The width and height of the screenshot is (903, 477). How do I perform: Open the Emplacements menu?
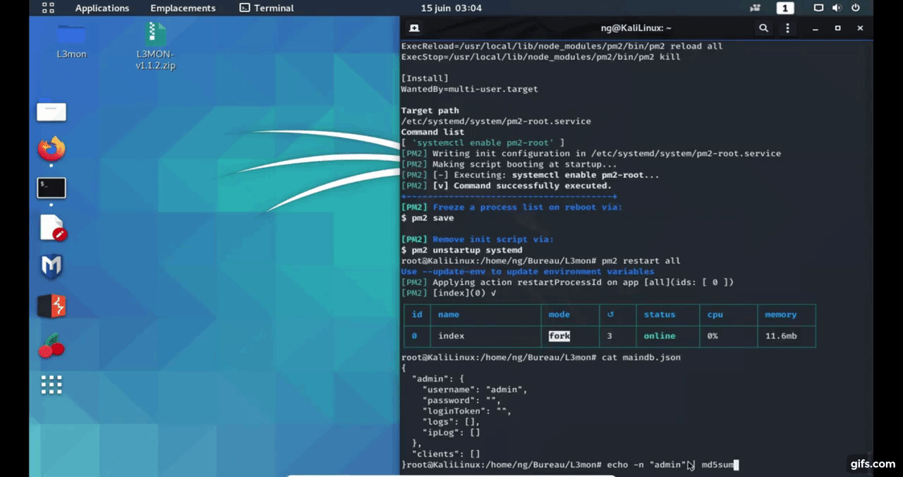[x=183, y=8]
